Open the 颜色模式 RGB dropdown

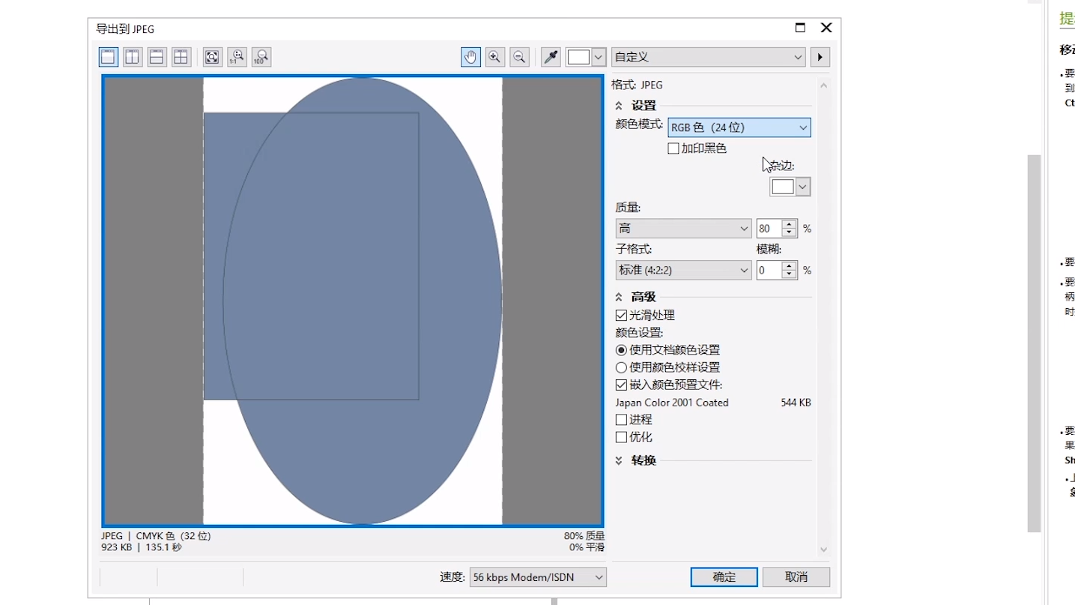[739, 127]
